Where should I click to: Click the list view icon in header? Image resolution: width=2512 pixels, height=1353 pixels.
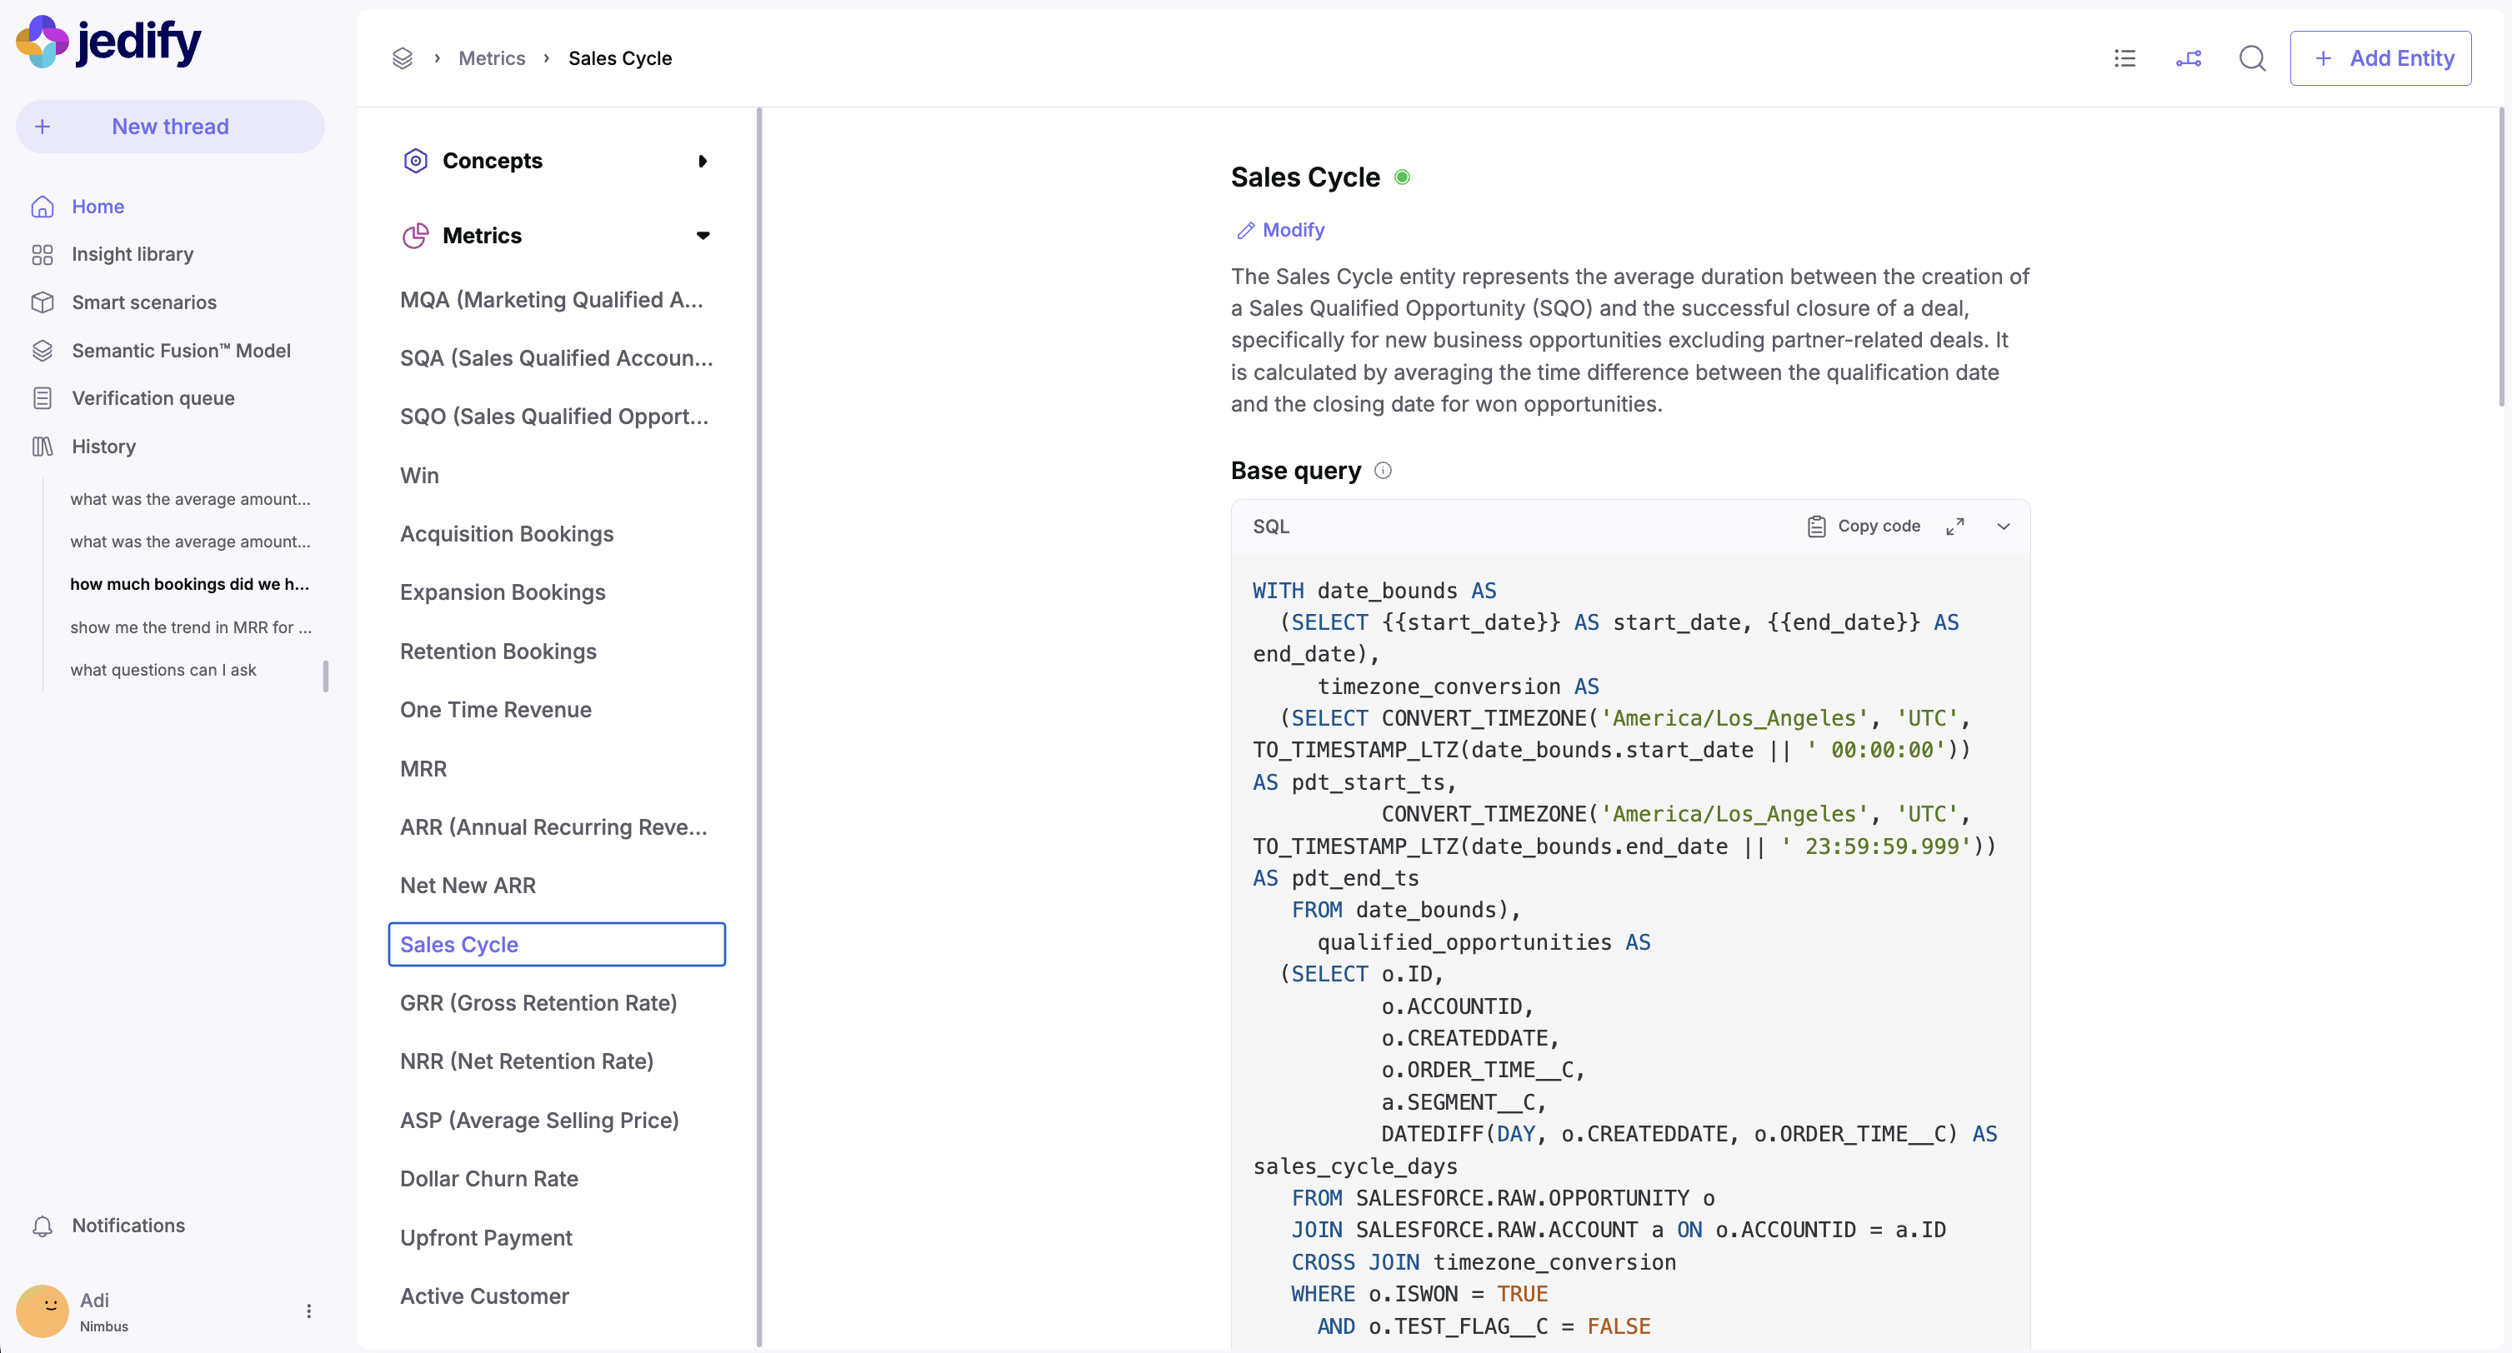pyautogui.click(x=2124, y=58)
